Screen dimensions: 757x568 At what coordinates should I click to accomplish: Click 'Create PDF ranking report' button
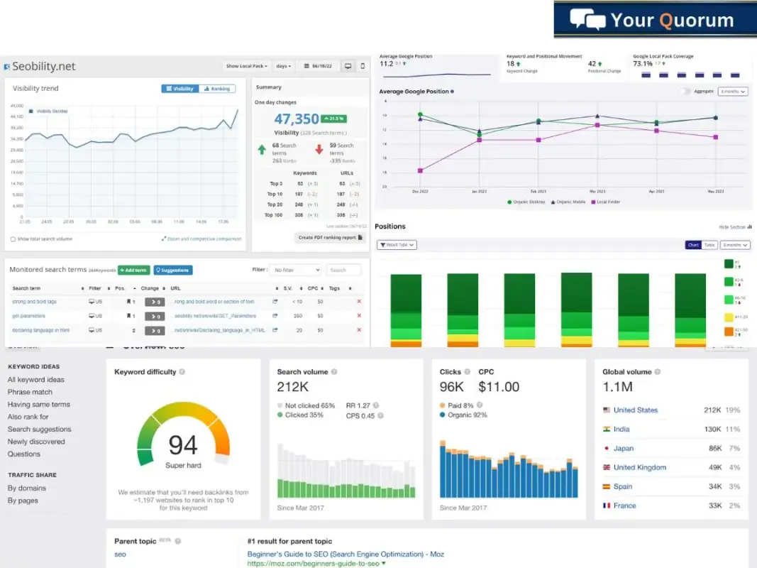(330, 238)
